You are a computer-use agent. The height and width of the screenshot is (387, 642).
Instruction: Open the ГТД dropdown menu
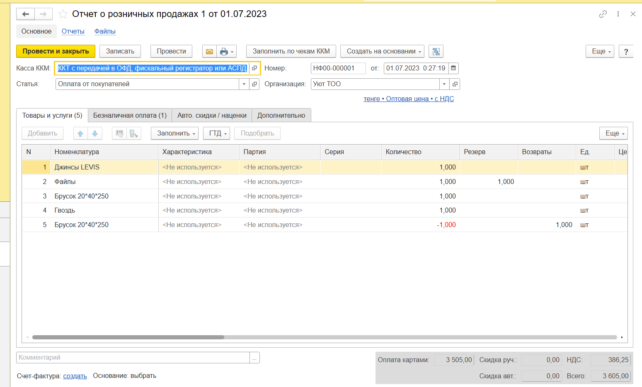click(x=216, y=133)
